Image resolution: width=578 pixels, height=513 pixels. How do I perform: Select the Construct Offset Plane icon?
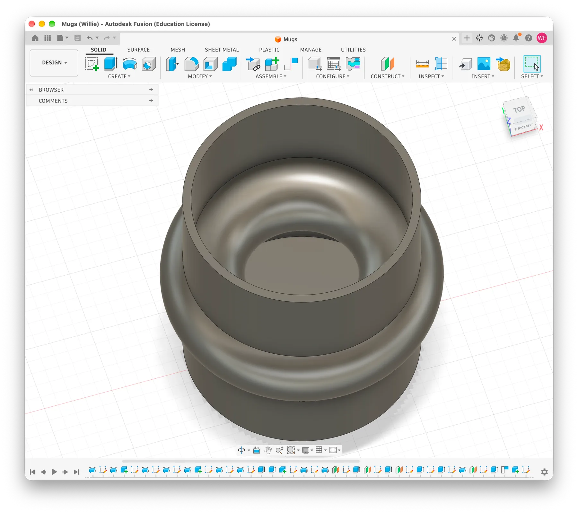[388, 64]
